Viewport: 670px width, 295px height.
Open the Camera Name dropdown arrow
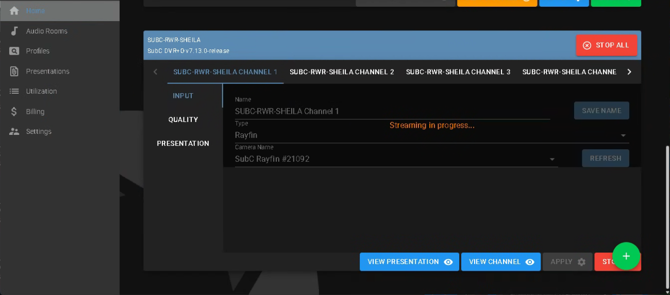(x=552, y=160)
